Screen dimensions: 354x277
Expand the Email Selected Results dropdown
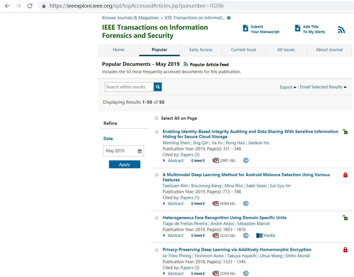[x=323, y=87]
